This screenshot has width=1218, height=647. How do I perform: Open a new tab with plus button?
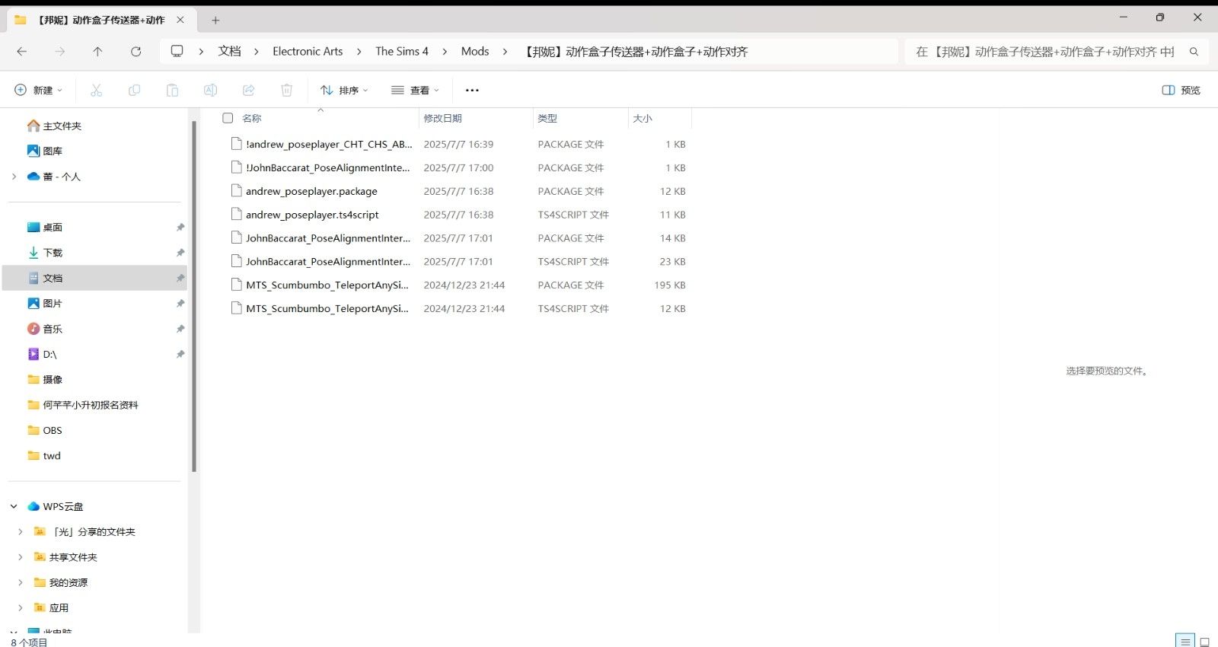[215, 21]
